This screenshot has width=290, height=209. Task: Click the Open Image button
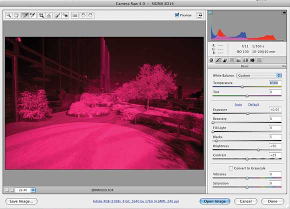(x=215, y=201)
